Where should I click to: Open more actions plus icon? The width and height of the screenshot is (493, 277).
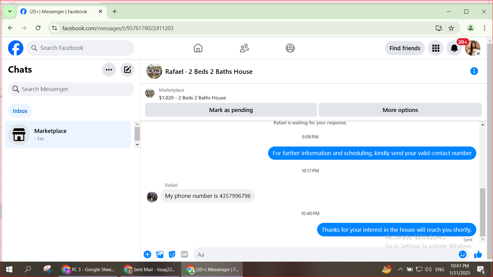click(148, 255)
